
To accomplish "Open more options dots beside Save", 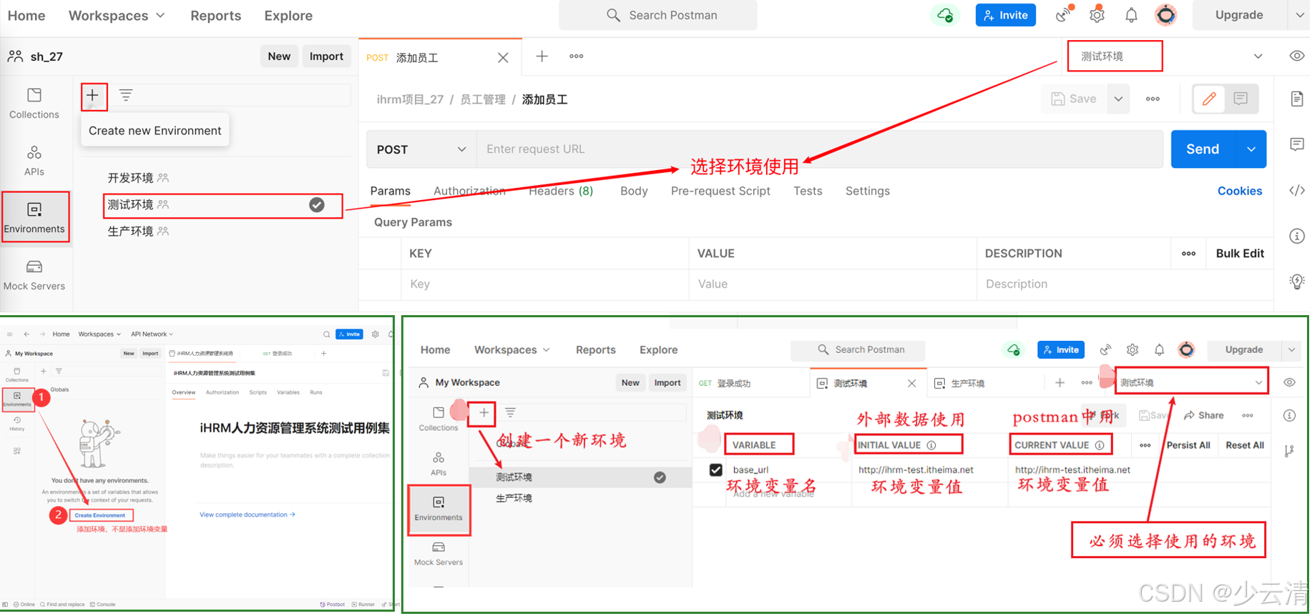I will [1152, 99].
